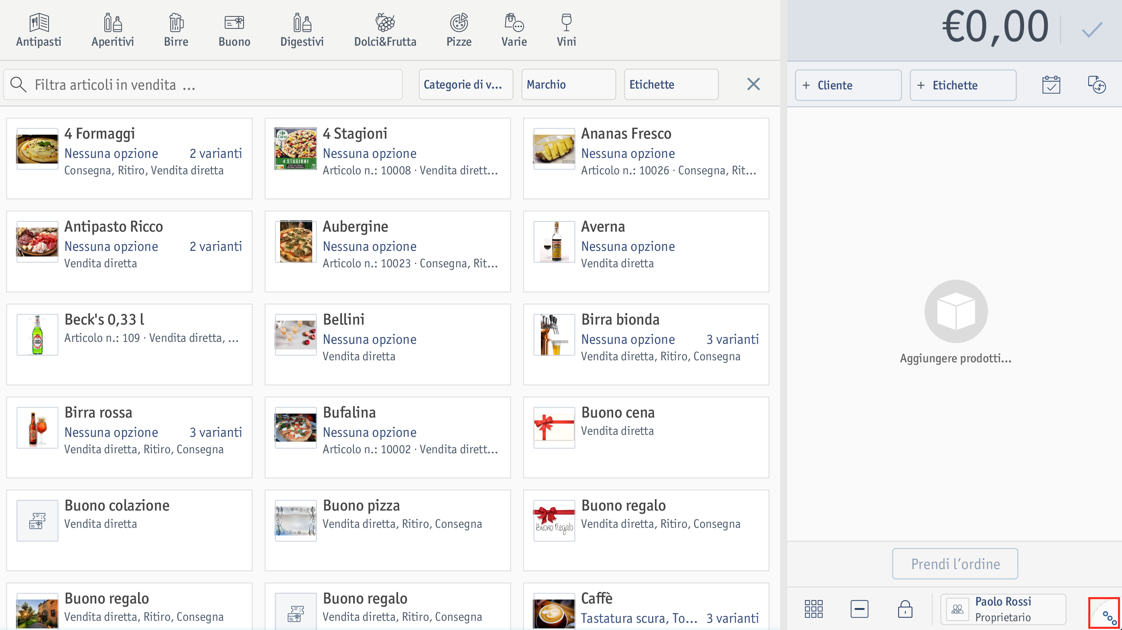Open the Paolo Rossi user selector
Viewport: 1122px width, 630px height.
tap(1003, 609)
